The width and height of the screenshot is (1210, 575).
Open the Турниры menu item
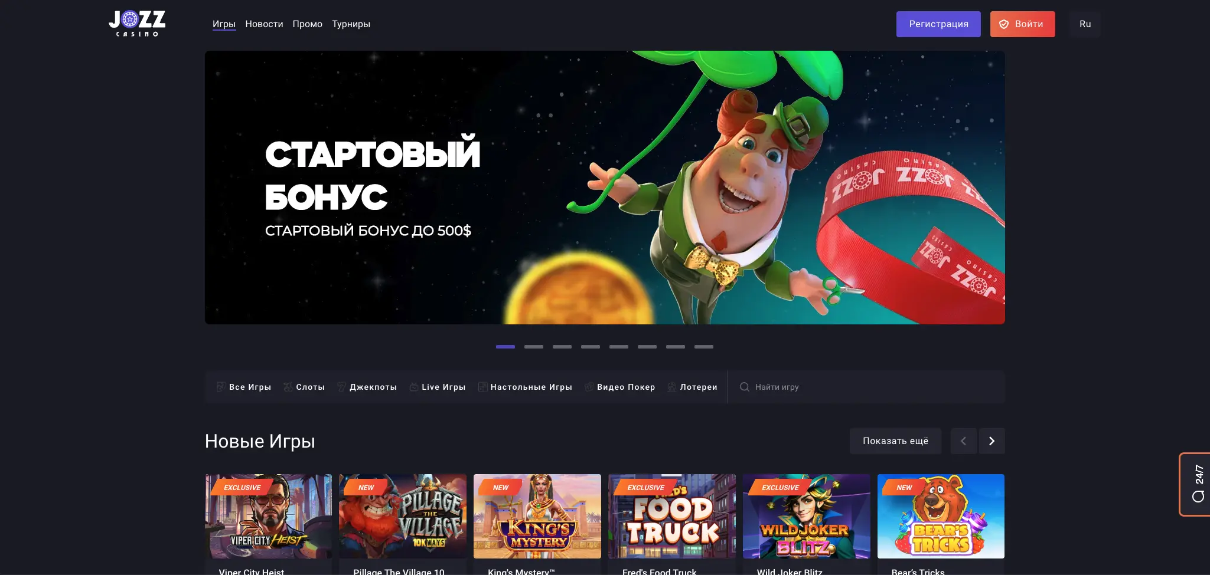351,24
